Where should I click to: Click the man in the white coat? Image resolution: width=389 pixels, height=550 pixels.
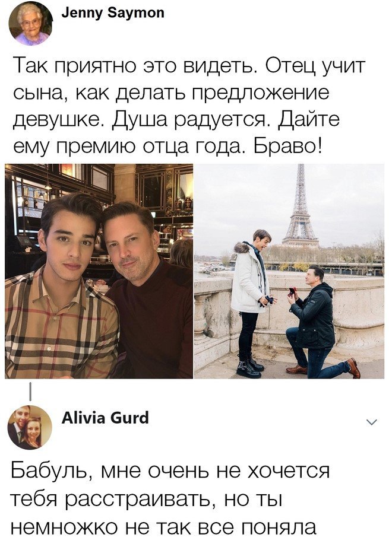(x=251, y=303)
